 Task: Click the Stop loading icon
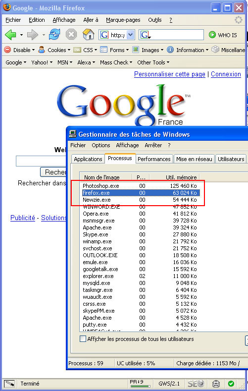pyautogui.click(x=71, y=34)
